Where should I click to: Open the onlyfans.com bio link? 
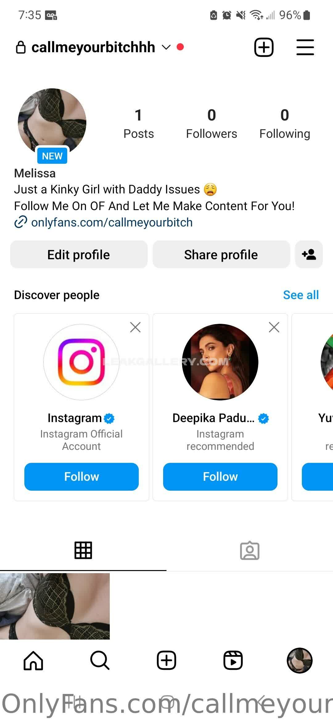(112, 222)
